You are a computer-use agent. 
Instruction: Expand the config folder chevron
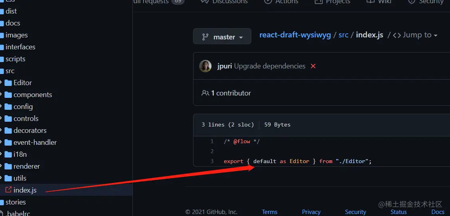pyautogui.click(x=1, y=107)
